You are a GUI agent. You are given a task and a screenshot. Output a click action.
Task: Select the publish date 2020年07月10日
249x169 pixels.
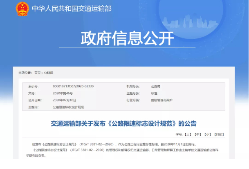[65, 100]
